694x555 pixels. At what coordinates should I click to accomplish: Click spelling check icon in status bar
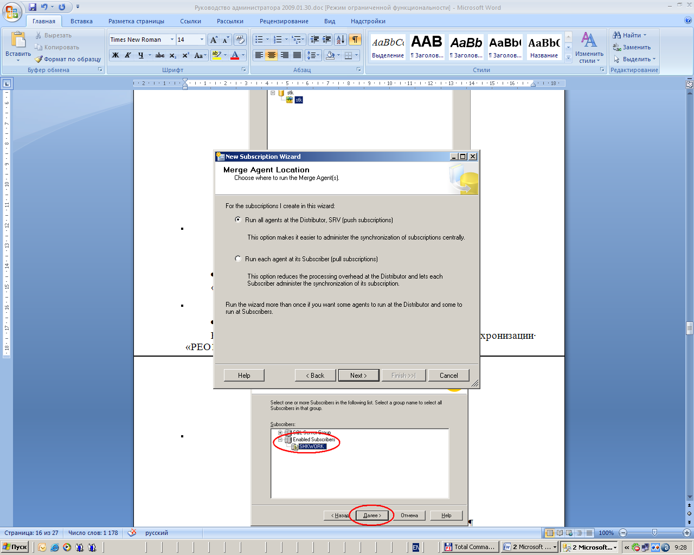coord(132,533)
